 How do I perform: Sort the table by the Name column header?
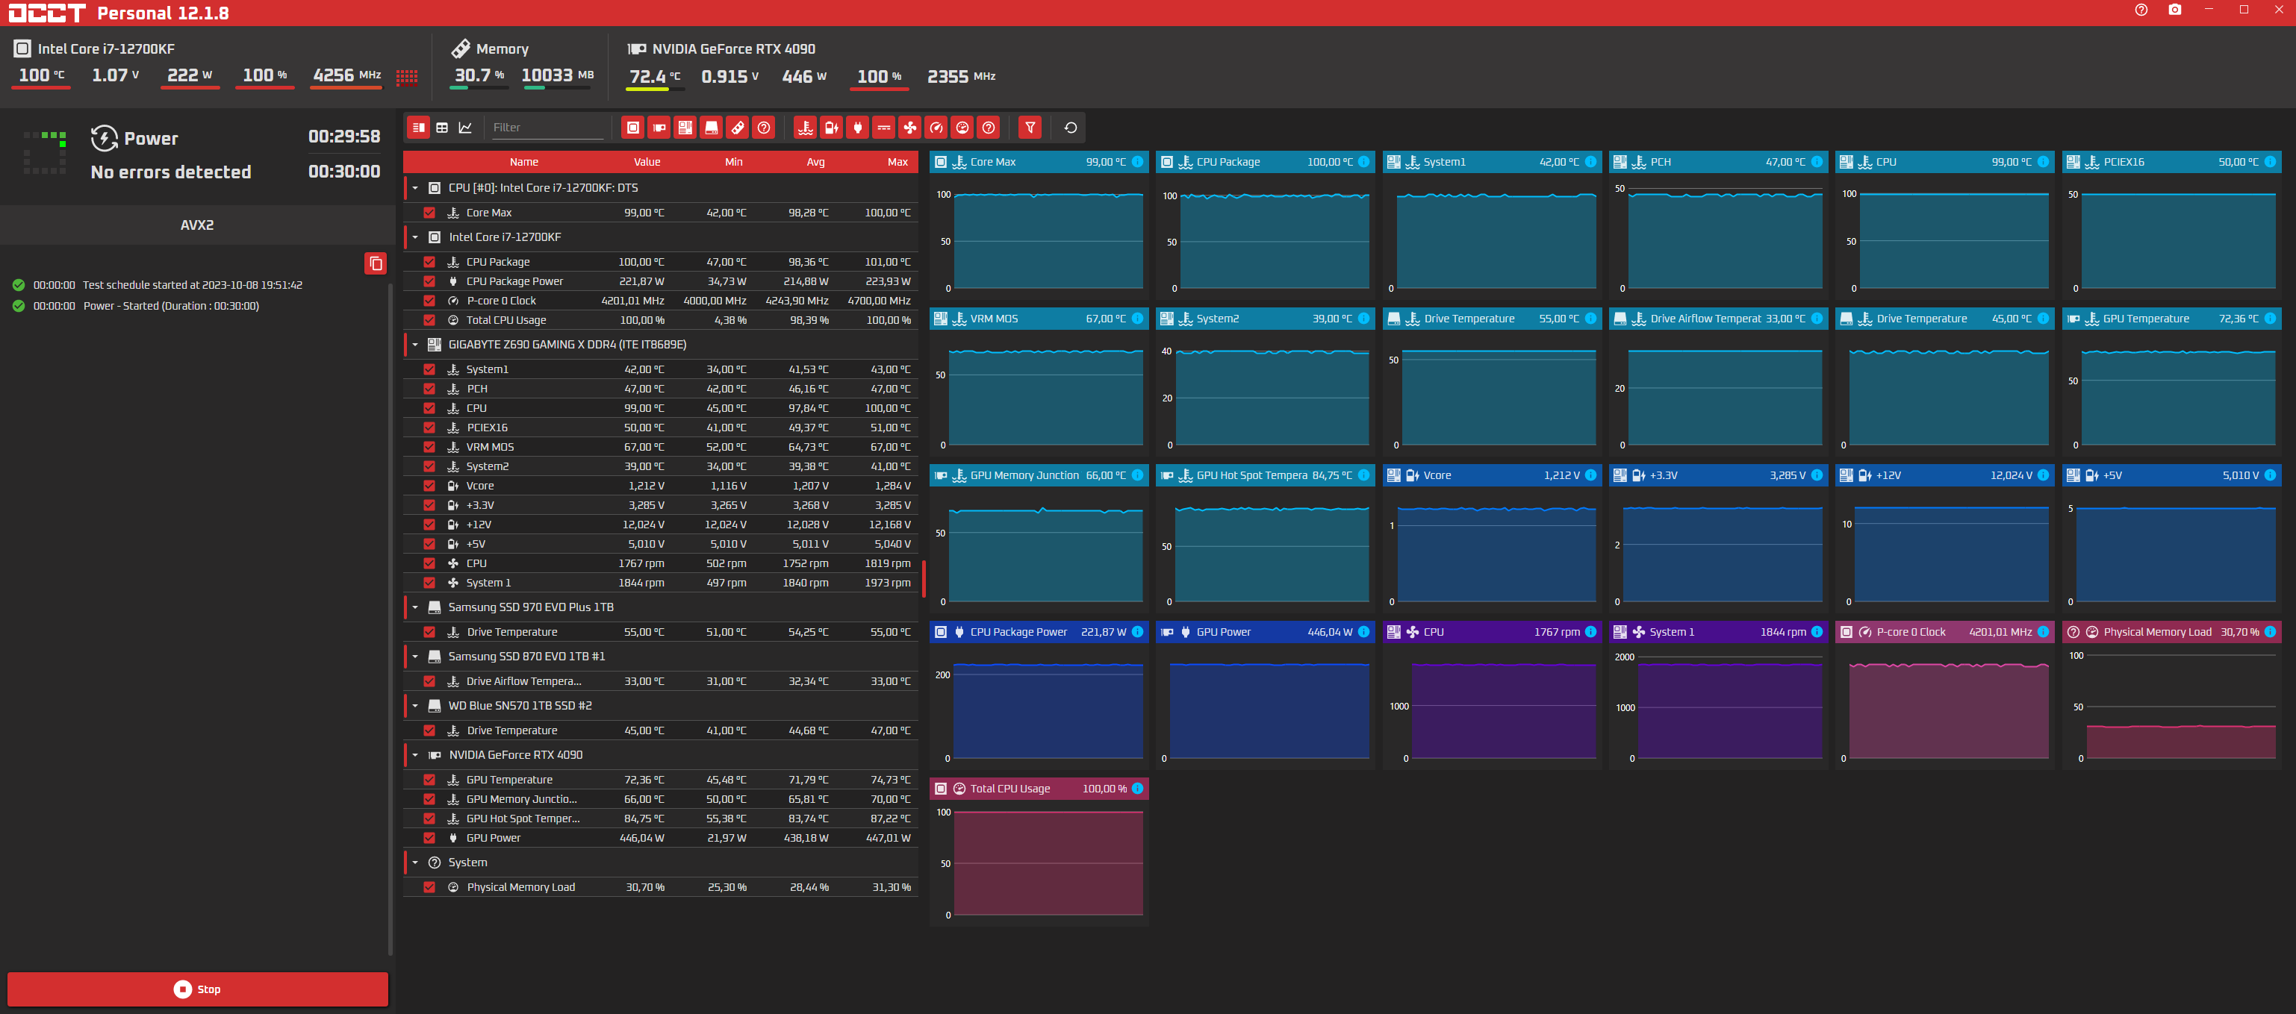523,162
